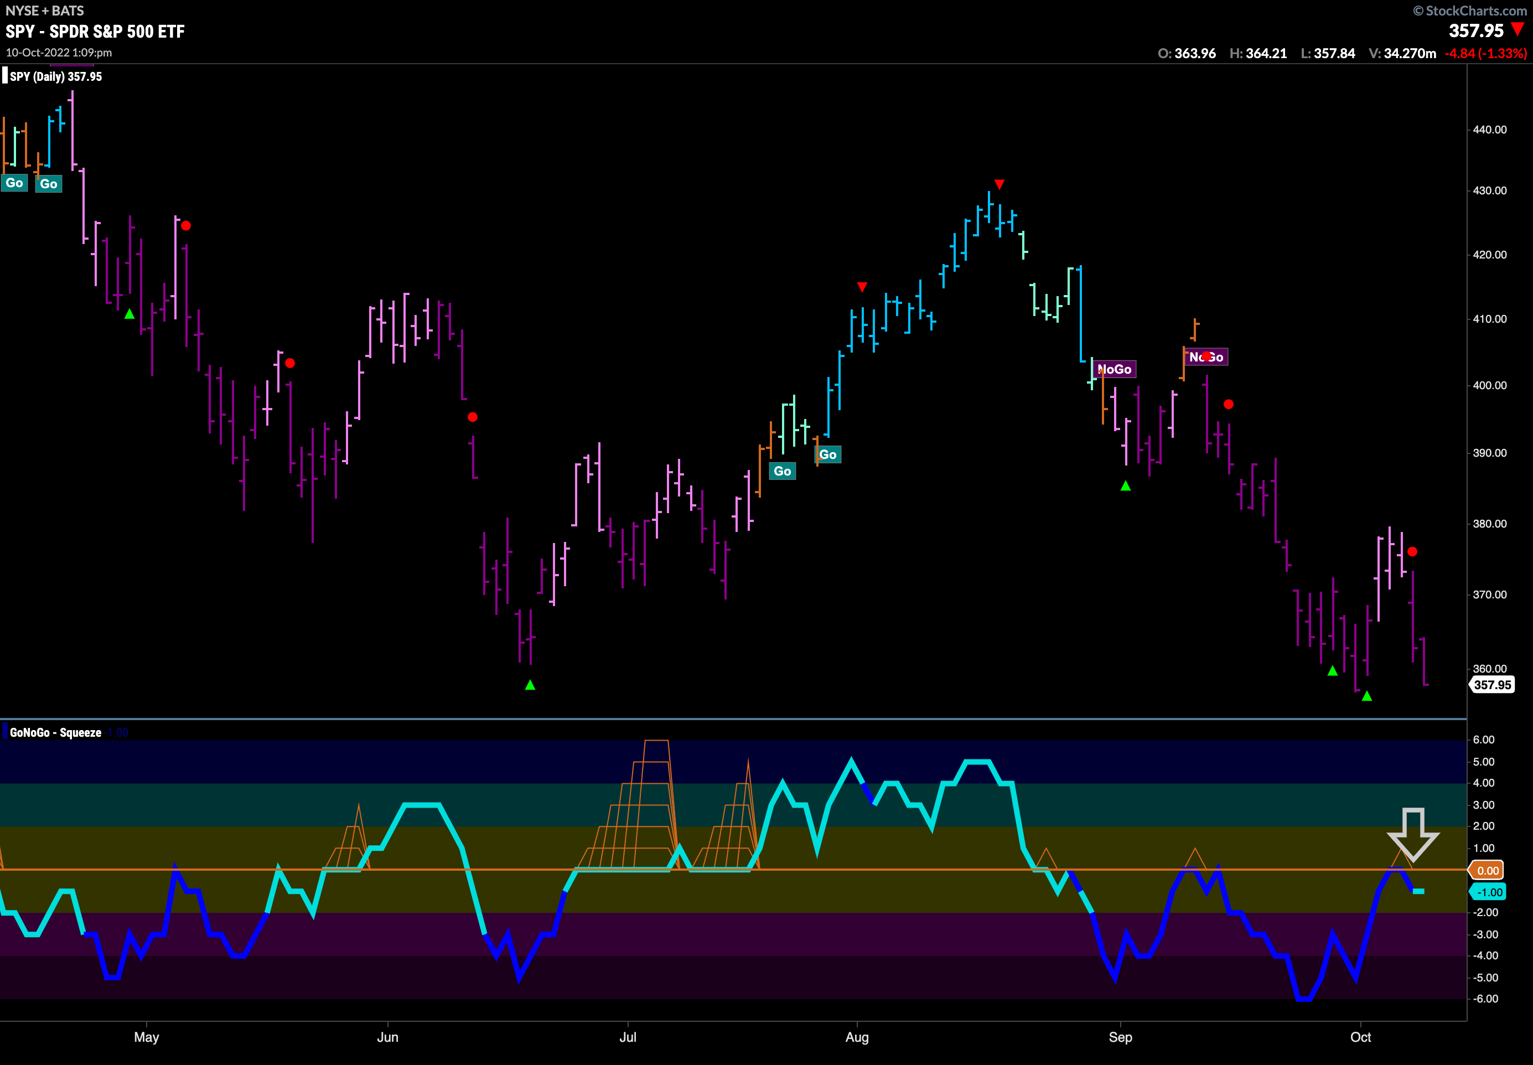Click the Sep label on the time axis
This screenshot has height=1065, width=1533.
pos(1121,1037)
